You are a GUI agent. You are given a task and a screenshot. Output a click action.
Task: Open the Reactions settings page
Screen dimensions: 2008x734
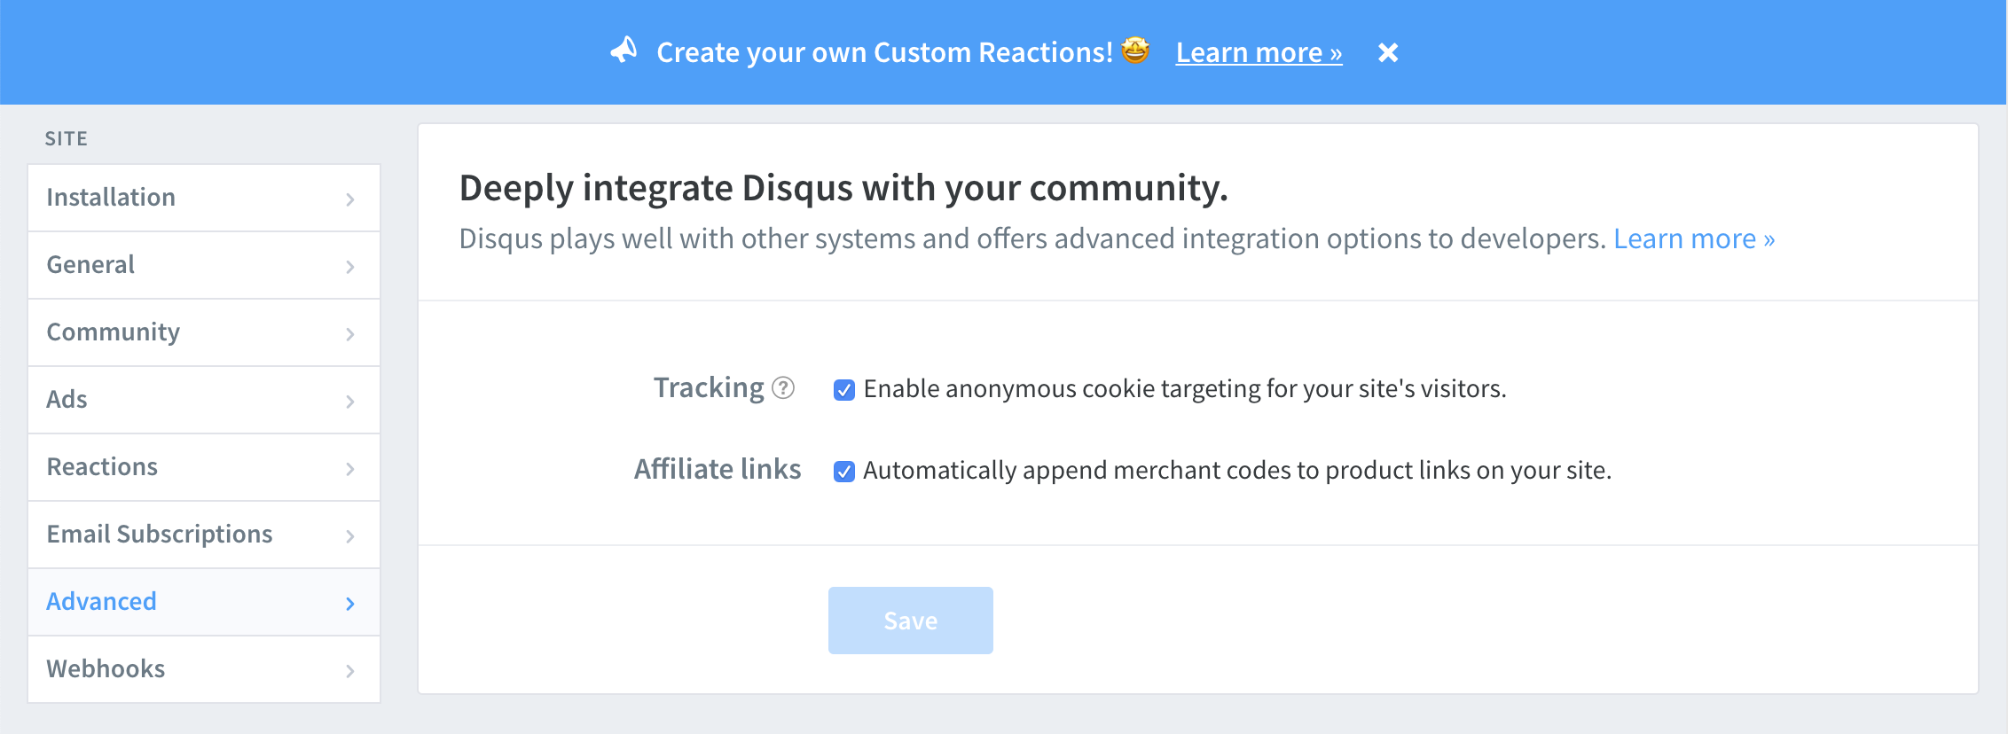[102, 467]
